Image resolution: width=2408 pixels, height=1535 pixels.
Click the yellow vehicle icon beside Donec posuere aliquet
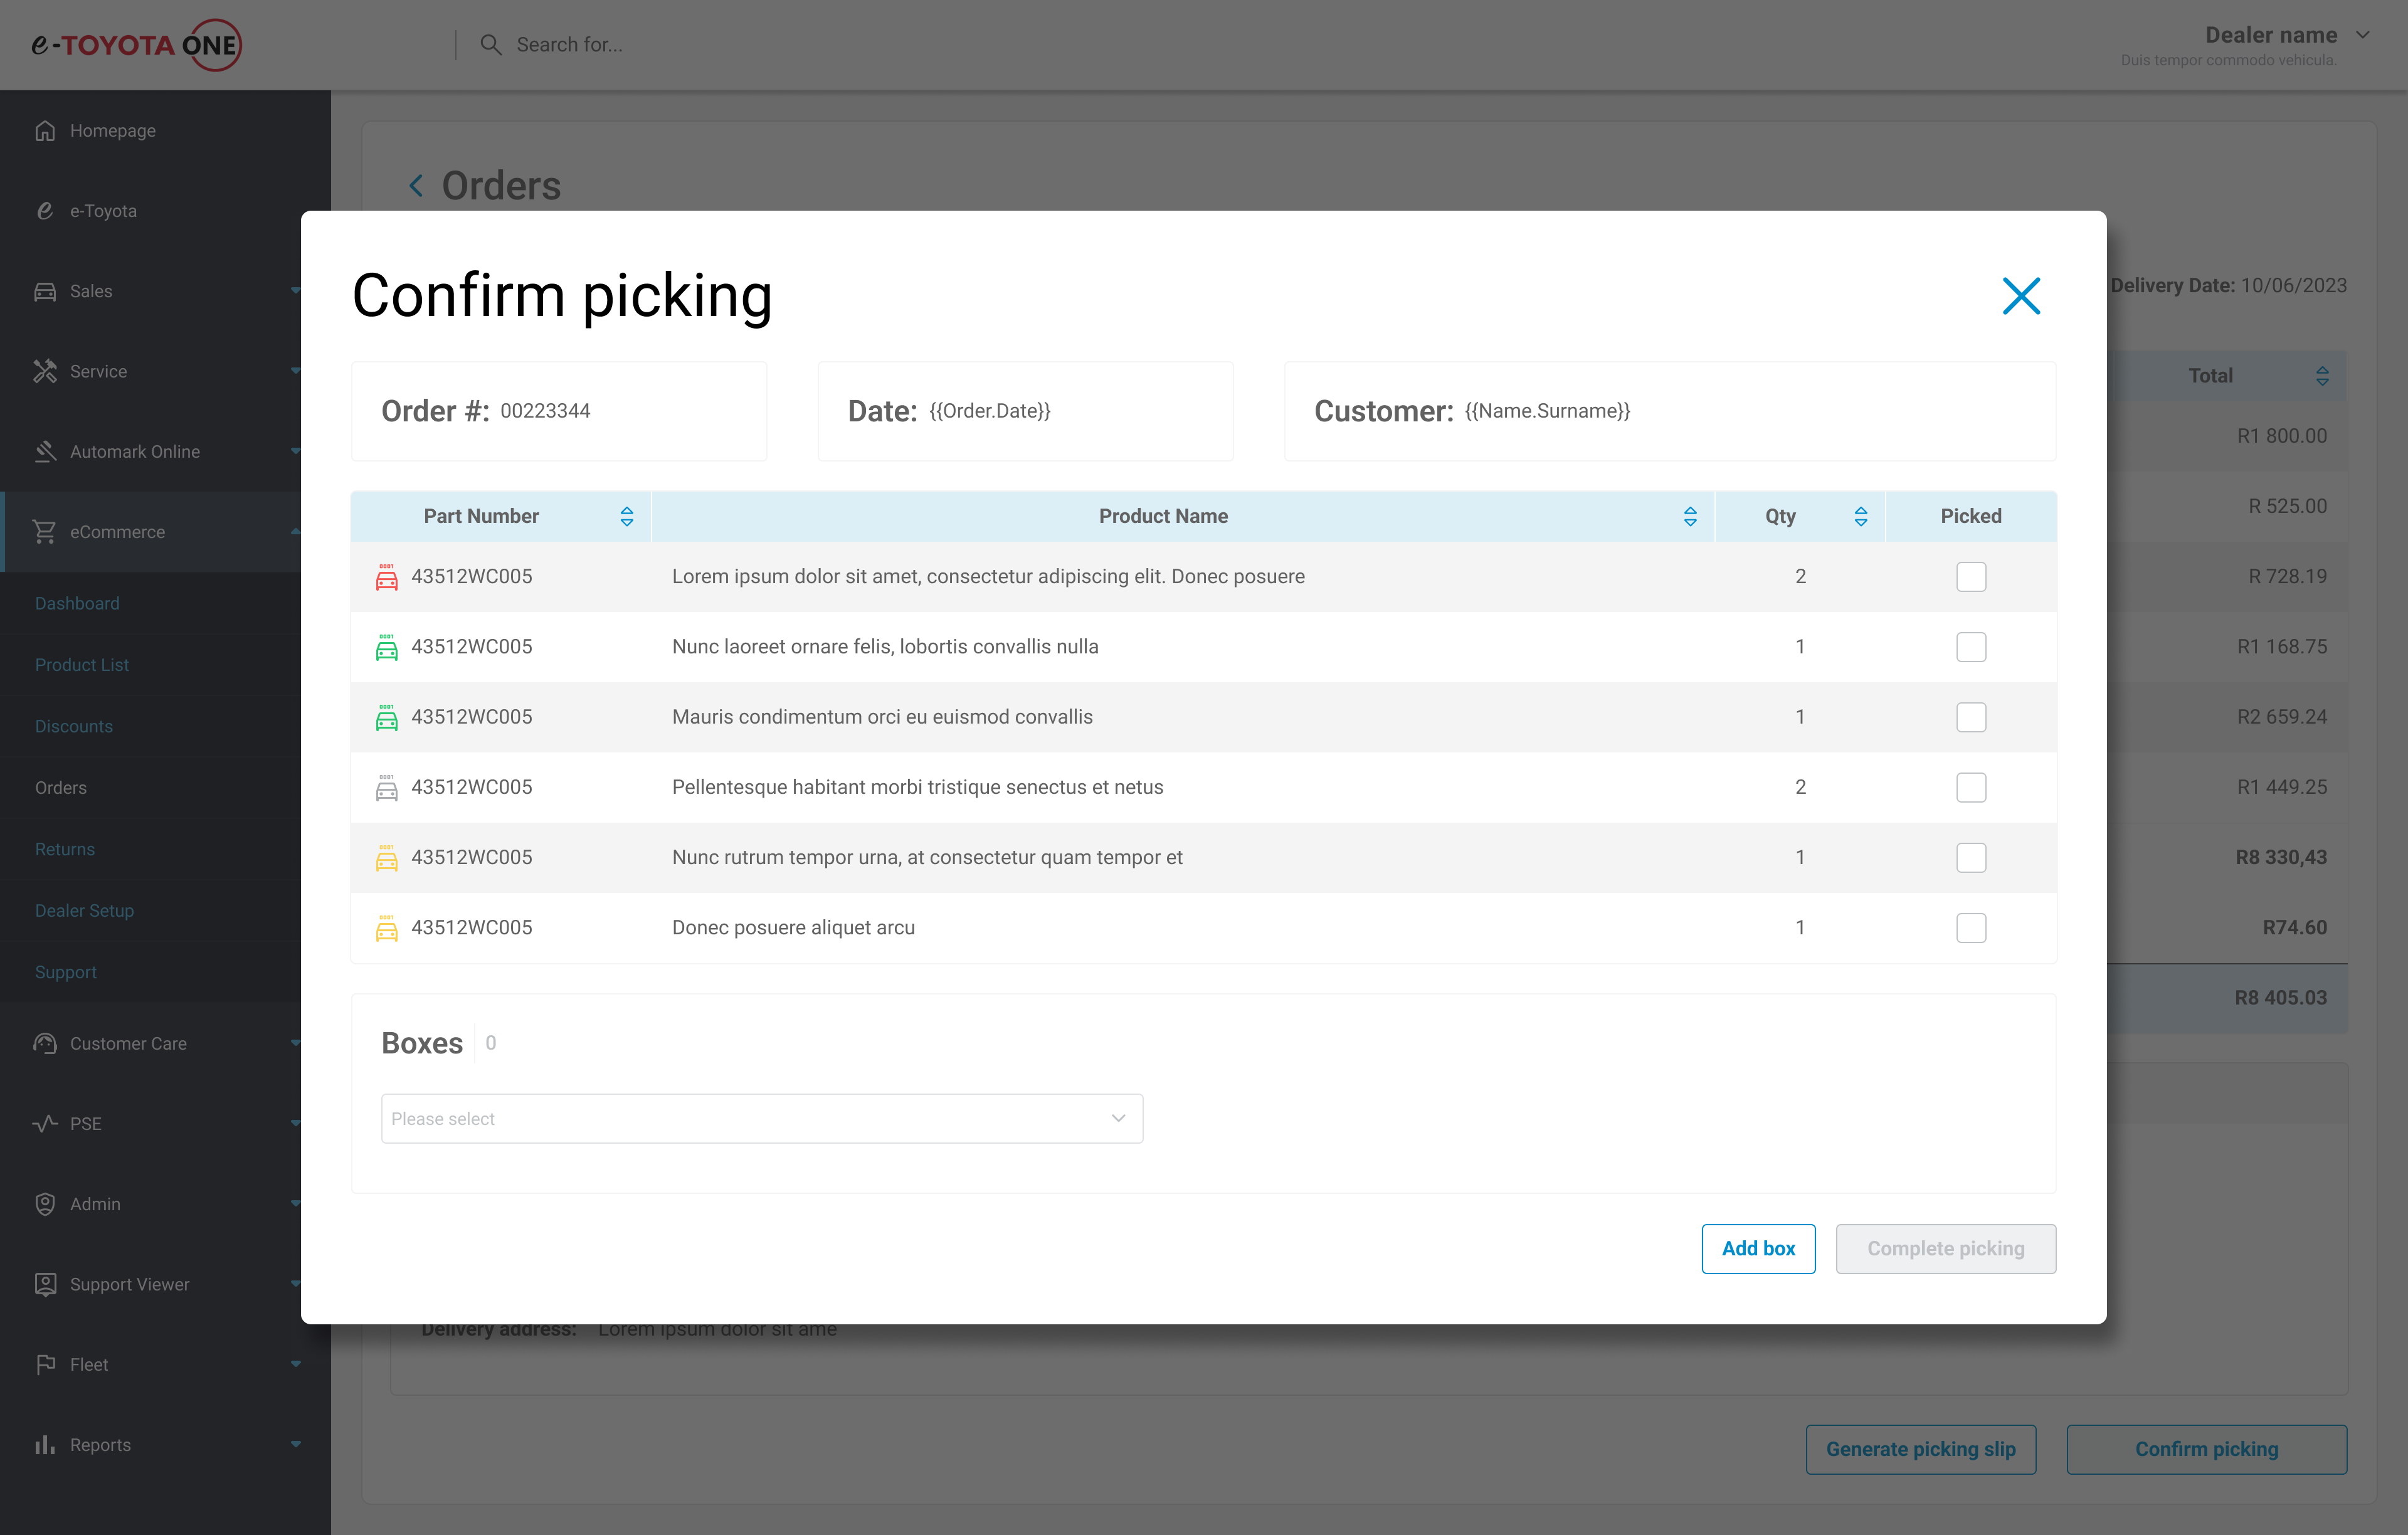pyautogui.click(x=386, y=928)
